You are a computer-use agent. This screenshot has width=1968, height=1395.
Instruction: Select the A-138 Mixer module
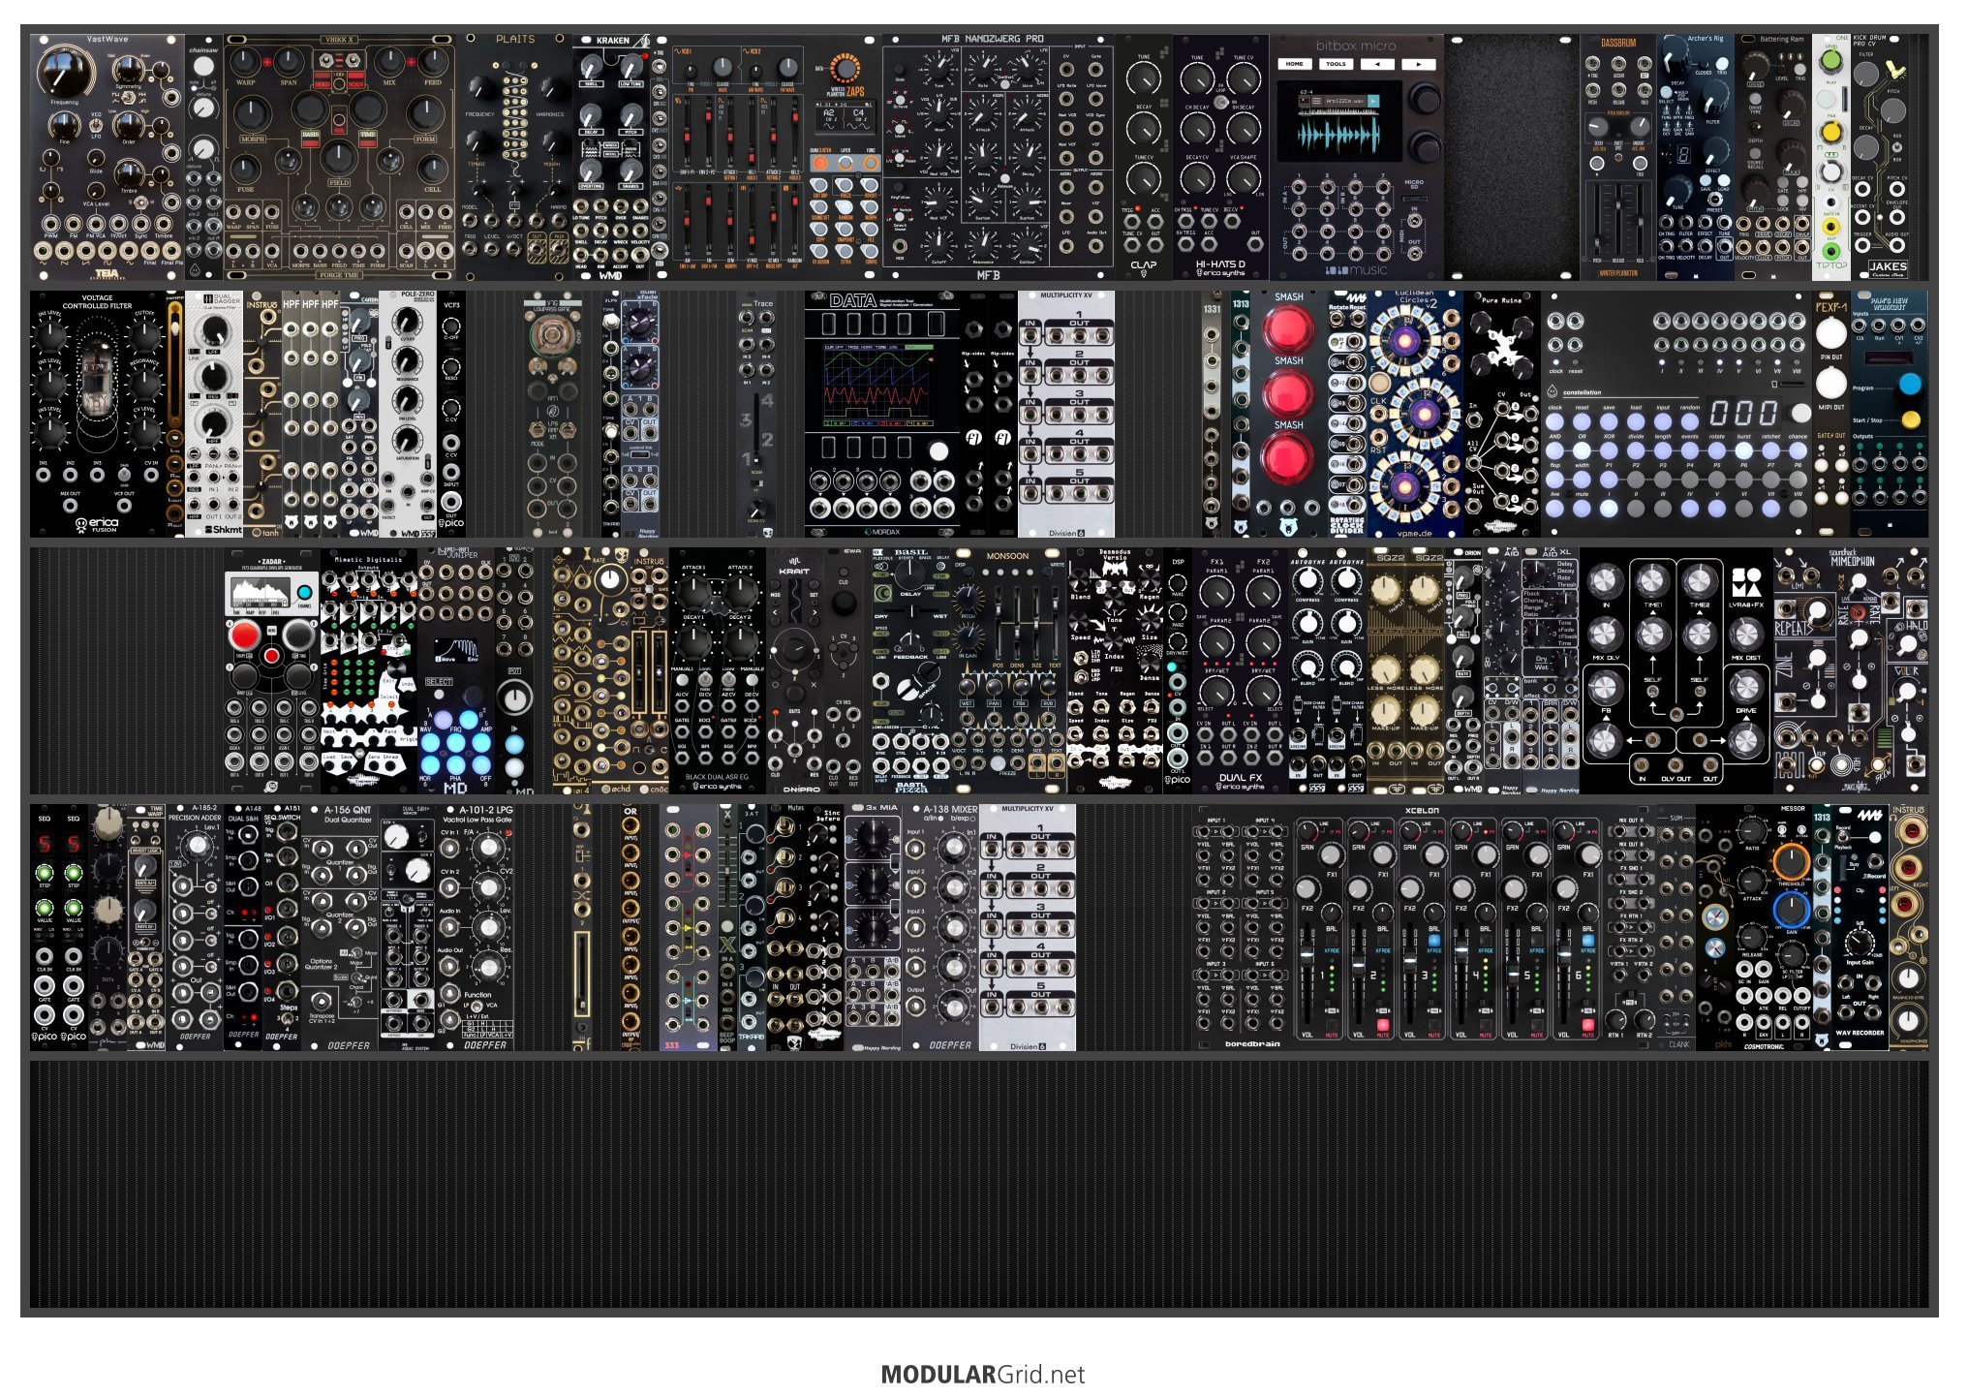(940, 927)
